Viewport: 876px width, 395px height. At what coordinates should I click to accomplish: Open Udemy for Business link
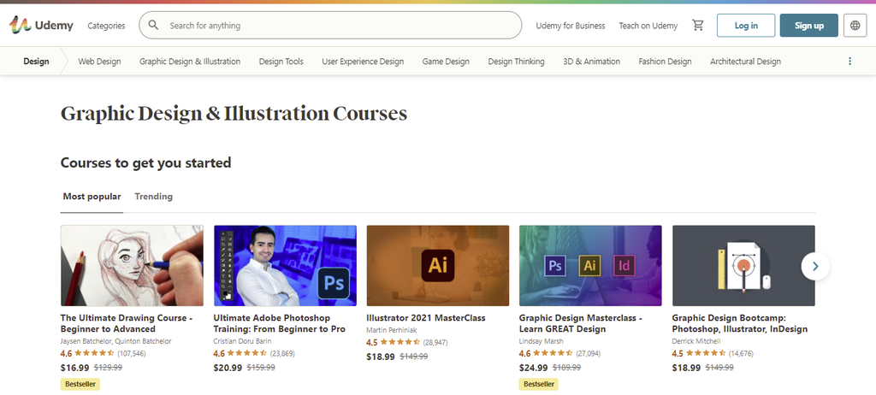tap(571, 26)
